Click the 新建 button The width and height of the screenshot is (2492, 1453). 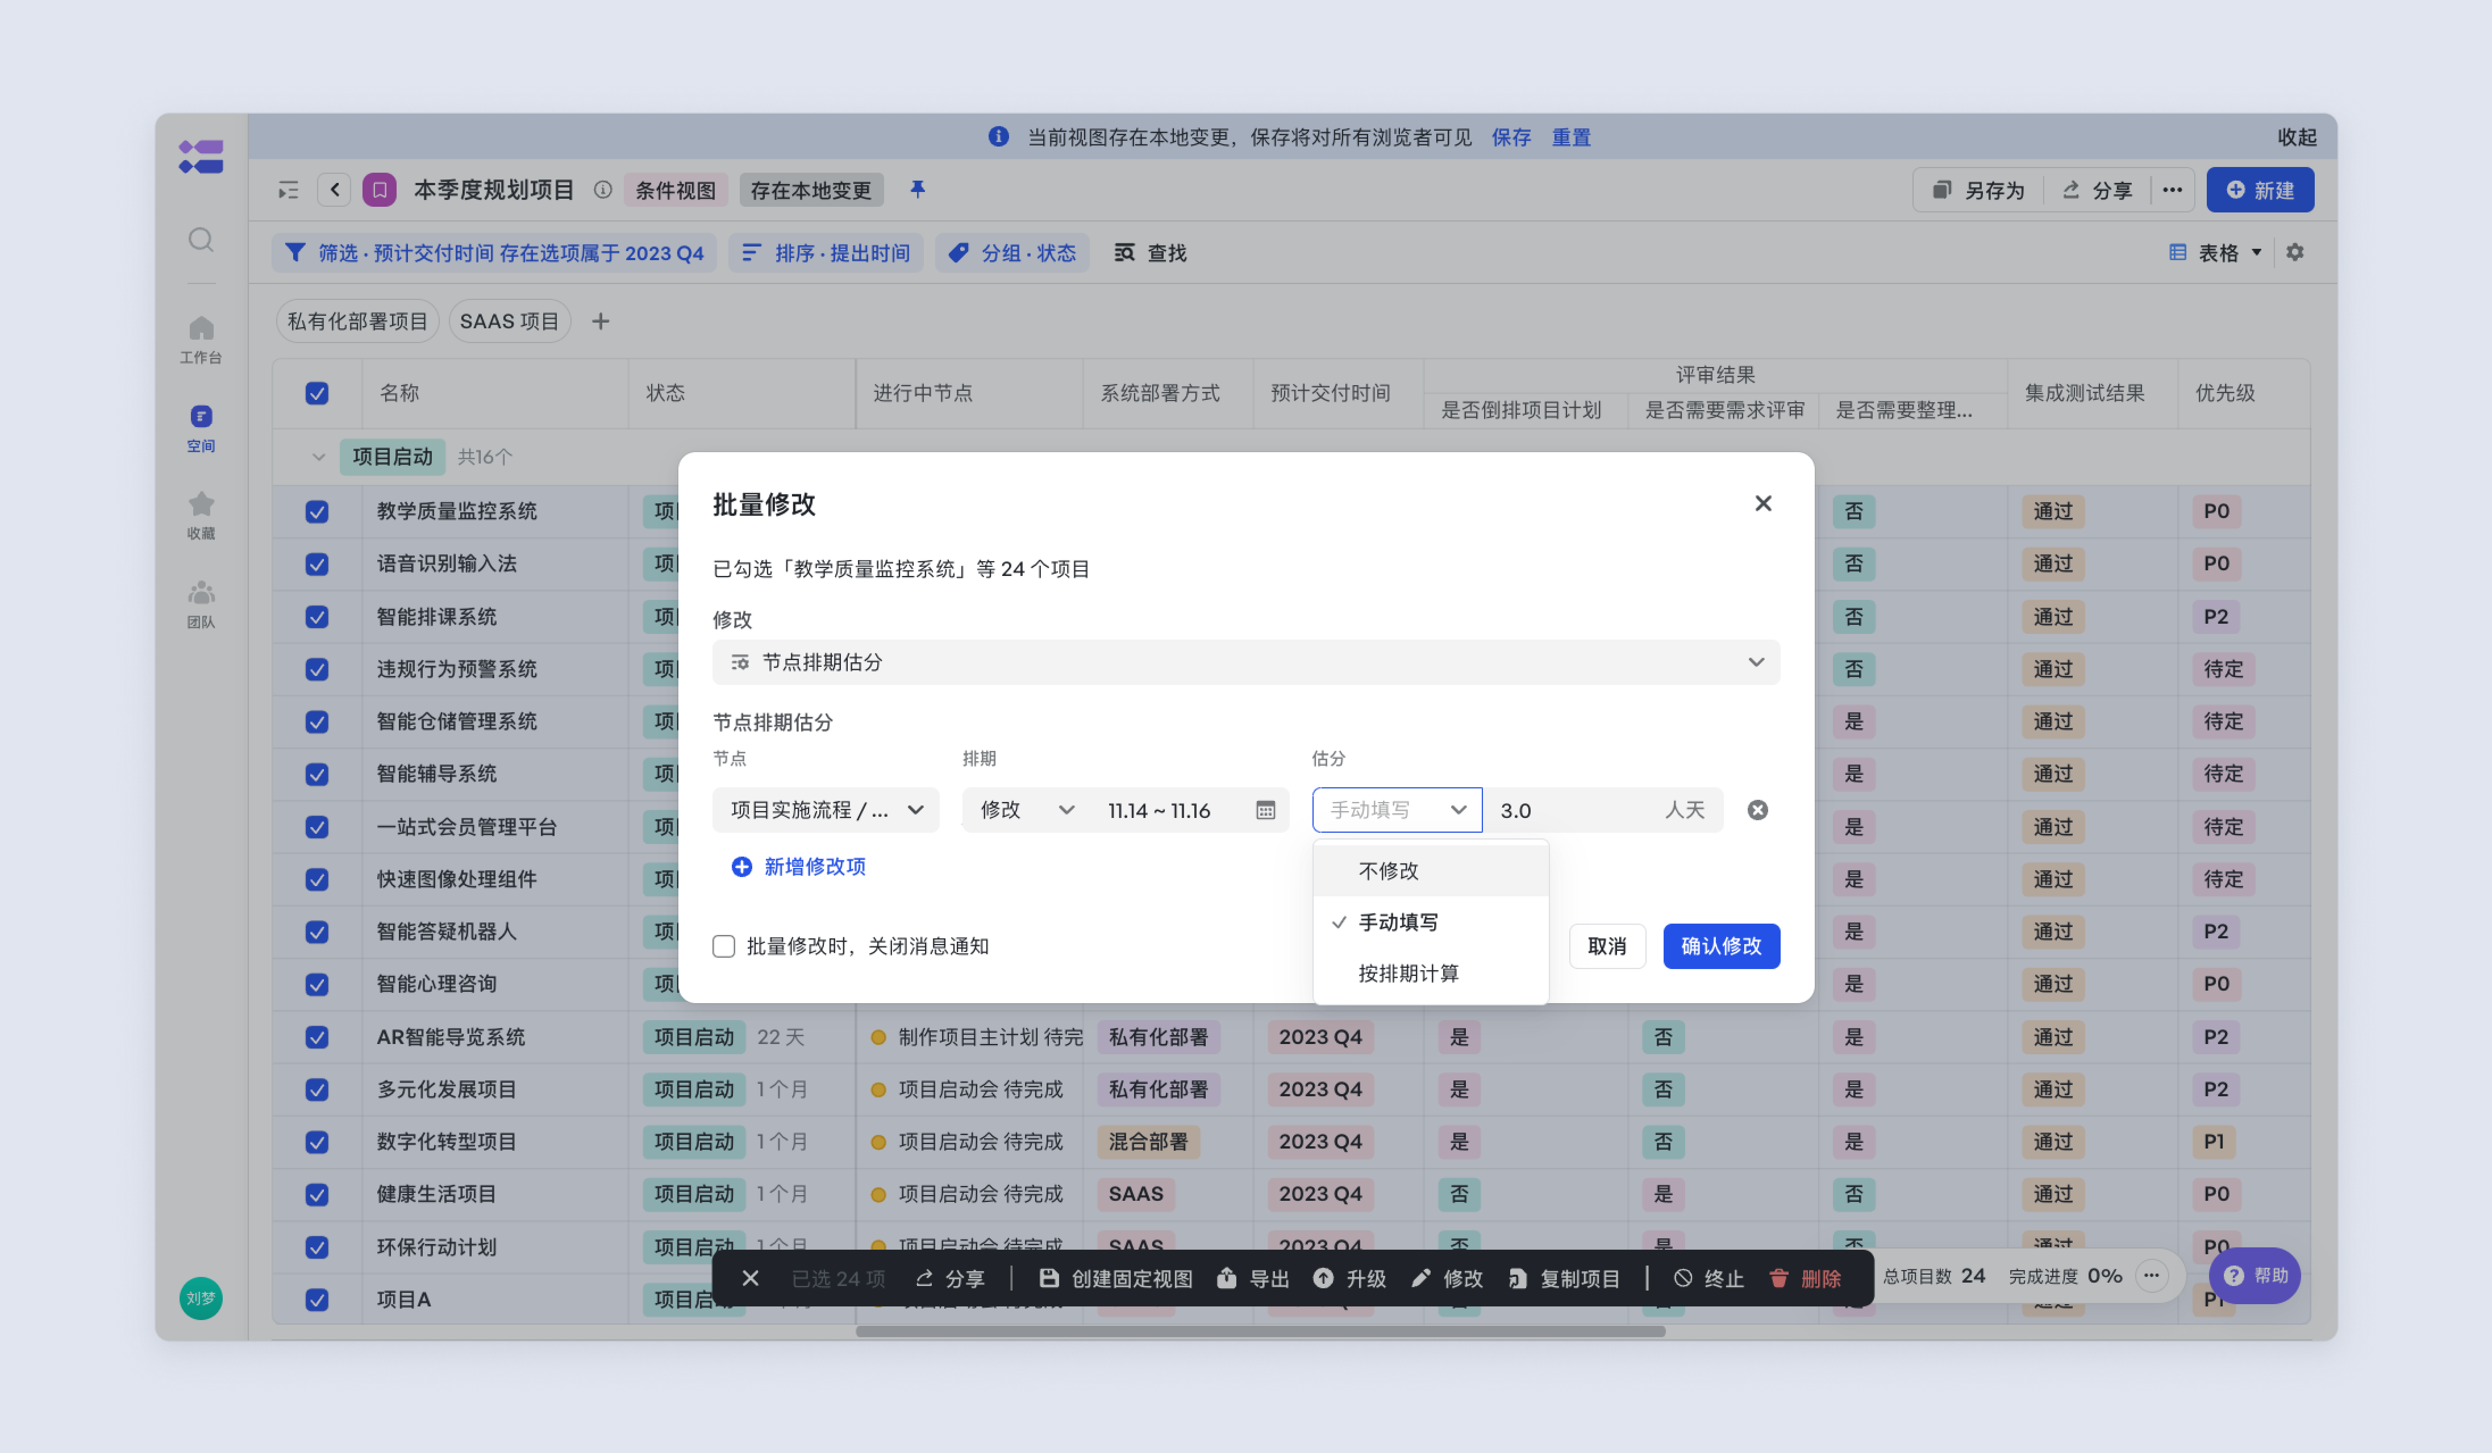2260,190
